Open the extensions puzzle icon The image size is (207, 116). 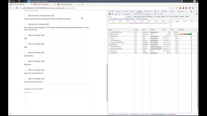(x=187, y=8)
